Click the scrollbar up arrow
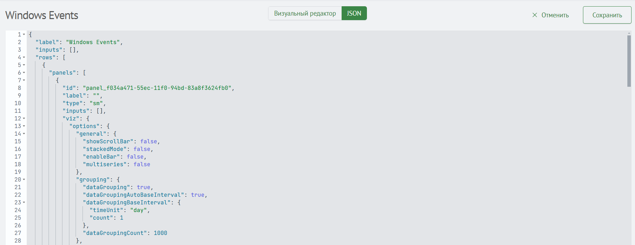Screen dimensions: 635x245 tap(629, 33)
